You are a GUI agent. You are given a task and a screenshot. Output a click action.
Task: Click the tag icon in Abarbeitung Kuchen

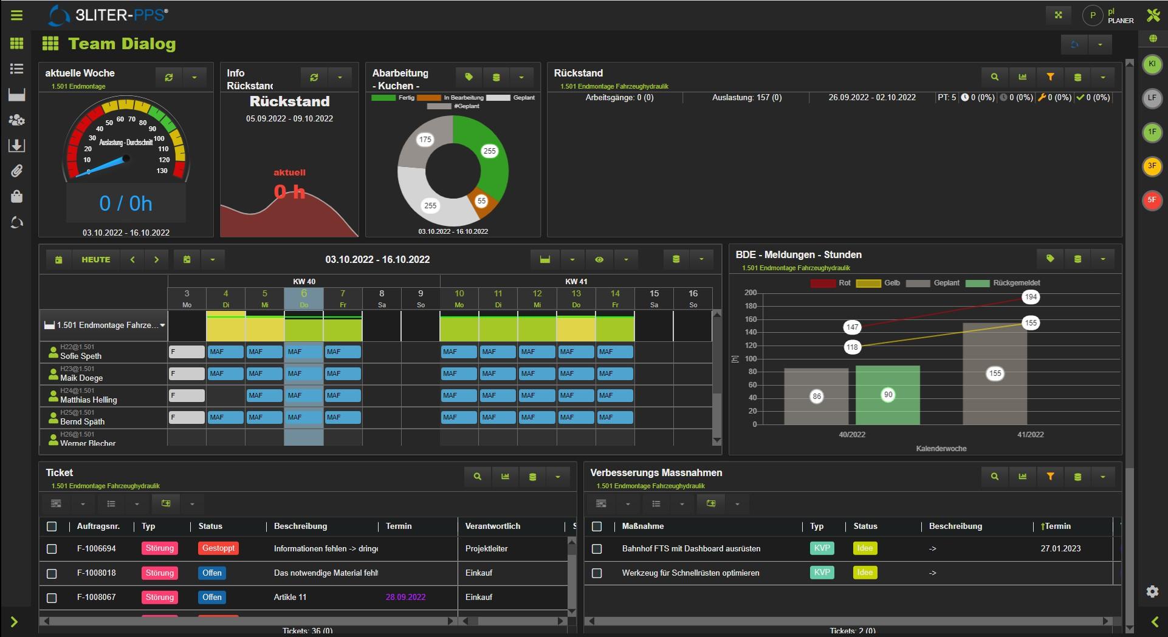click(x=469, y=77)
